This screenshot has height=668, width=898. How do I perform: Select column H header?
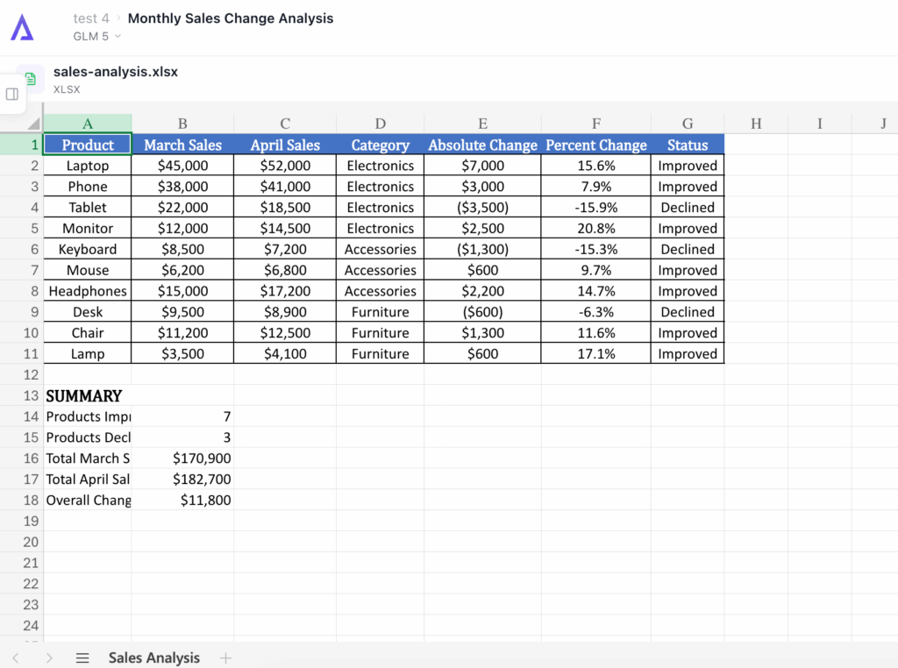(x=756, y=124)
